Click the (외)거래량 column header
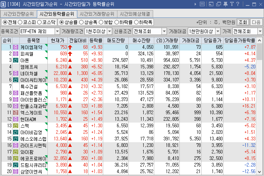The width and height of the screenshot is (264, 176). 167,40
